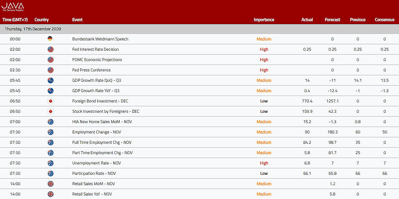Screen dimensions: 399x199
Task: Collapse the Thursday, 17th December 2020 date row
Action: coord(33,29)
